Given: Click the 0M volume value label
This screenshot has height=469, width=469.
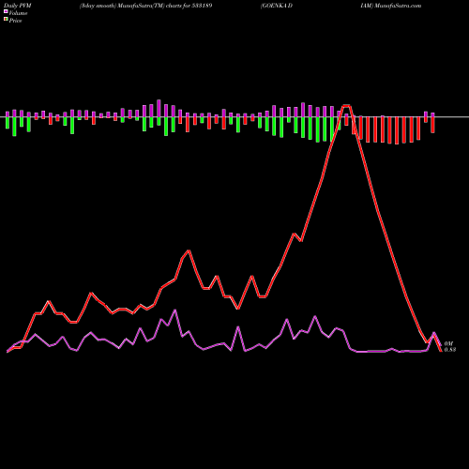Looking at the screenshot, I should point(448,343).
